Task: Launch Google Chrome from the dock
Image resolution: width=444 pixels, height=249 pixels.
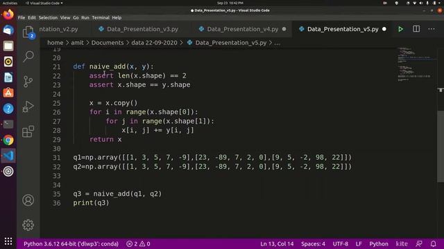Action: point(8,140)
